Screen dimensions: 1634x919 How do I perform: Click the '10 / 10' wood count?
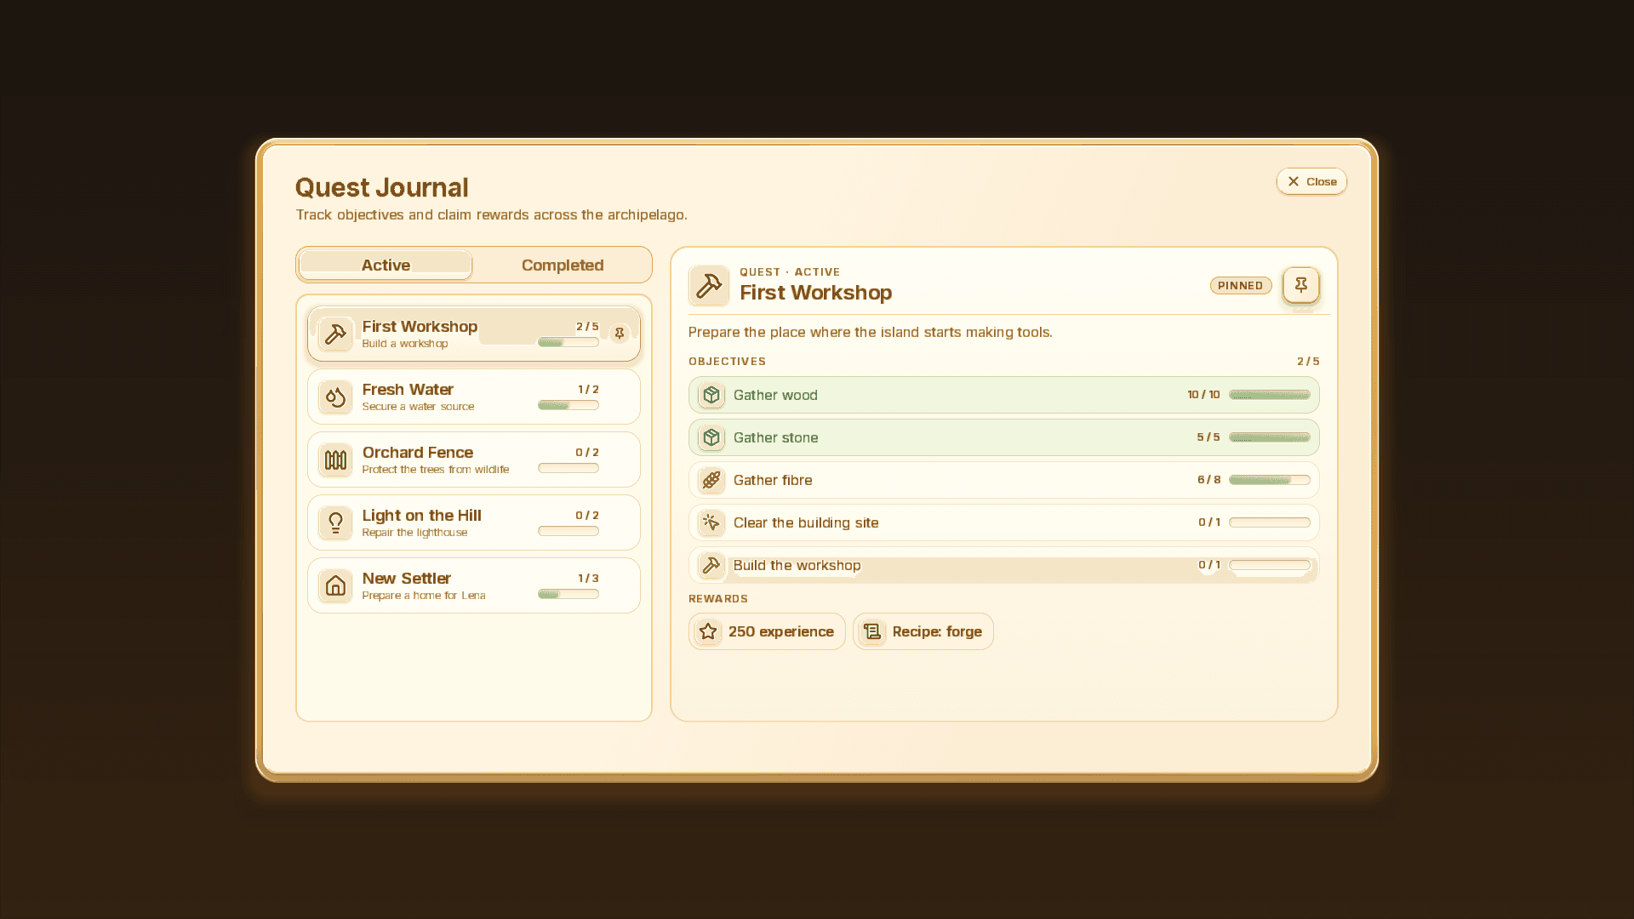pos(1203,395)
